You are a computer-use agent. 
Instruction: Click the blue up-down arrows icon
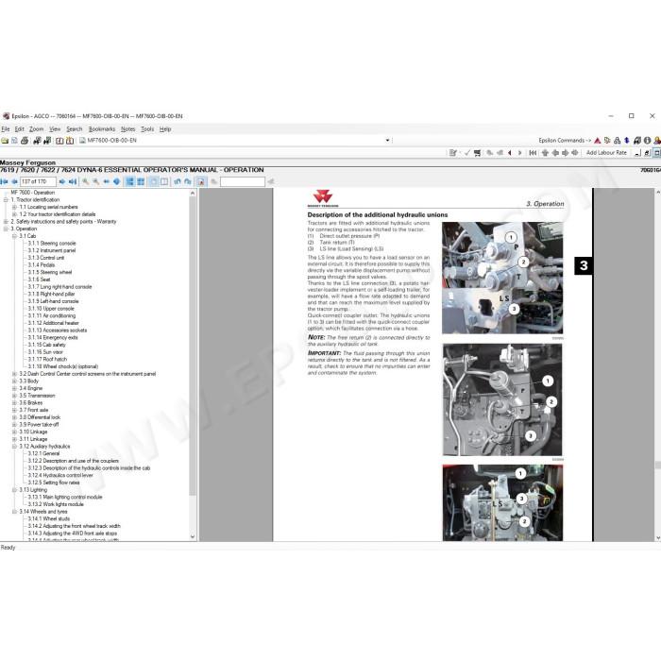pyautogui.click(x=627, y=141)
